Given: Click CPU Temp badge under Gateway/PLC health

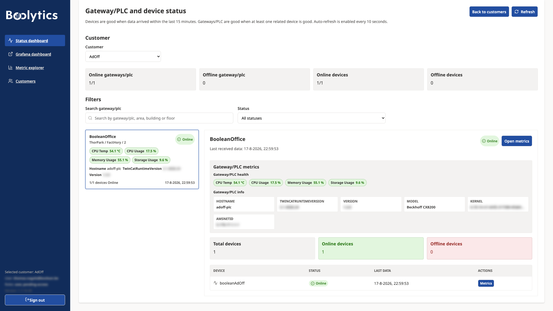Looking at the screenshot, I should pyautogui.click(x=230, y=182).
